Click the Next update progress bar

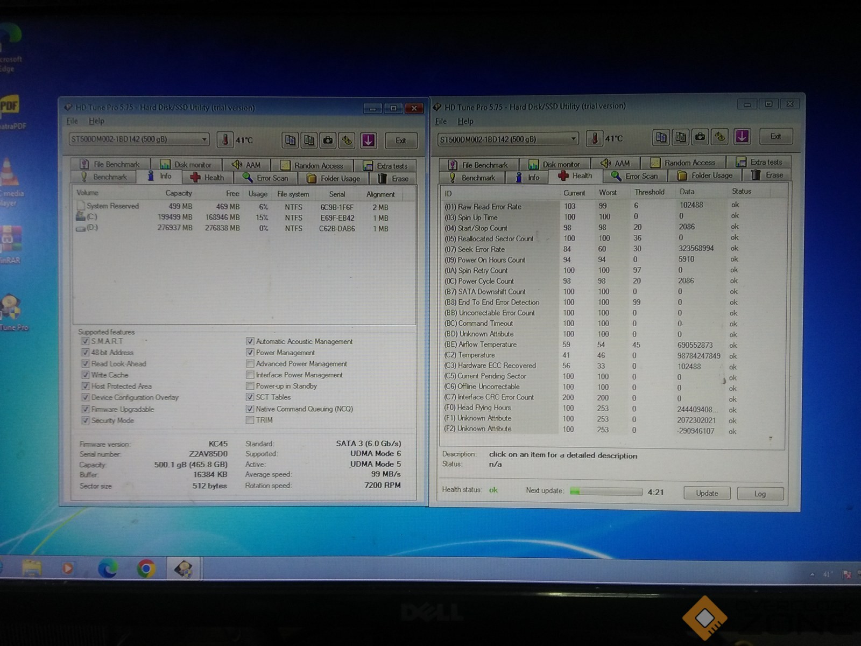pos(606,491)
